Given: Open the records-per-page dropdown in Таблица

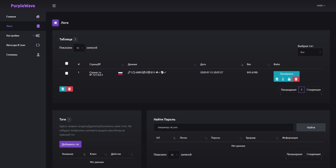Looking at the screenshot, I should (x=79, y=48).
